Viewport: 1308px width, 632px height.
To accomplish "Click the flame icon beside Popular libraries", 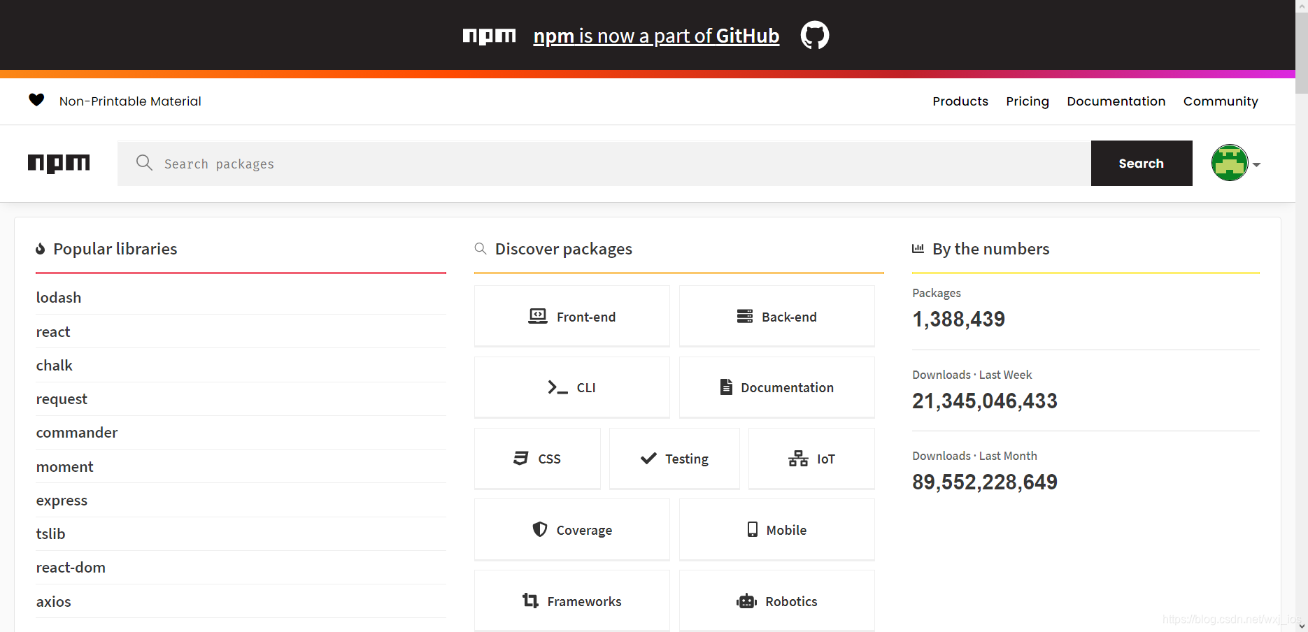I will (41, 249).
